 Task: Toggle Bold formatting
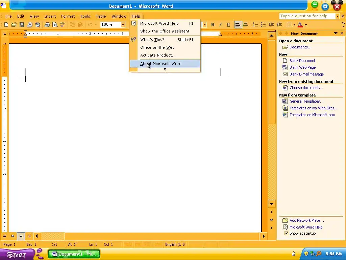(x=213, y=25)
